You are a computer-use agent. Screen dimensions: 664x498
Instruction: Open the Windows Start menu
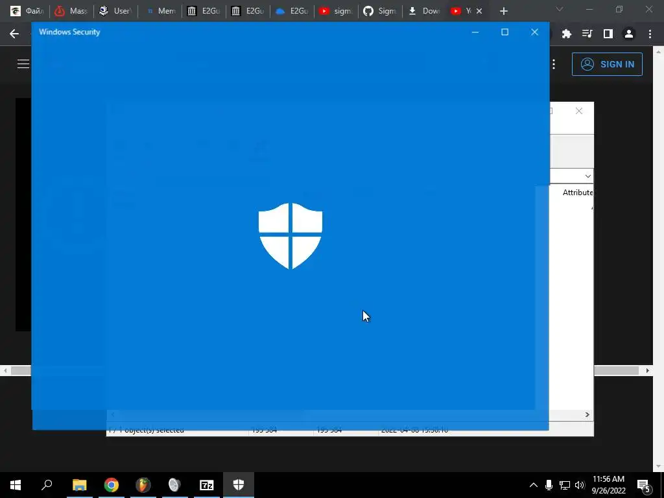click(16, 485)
